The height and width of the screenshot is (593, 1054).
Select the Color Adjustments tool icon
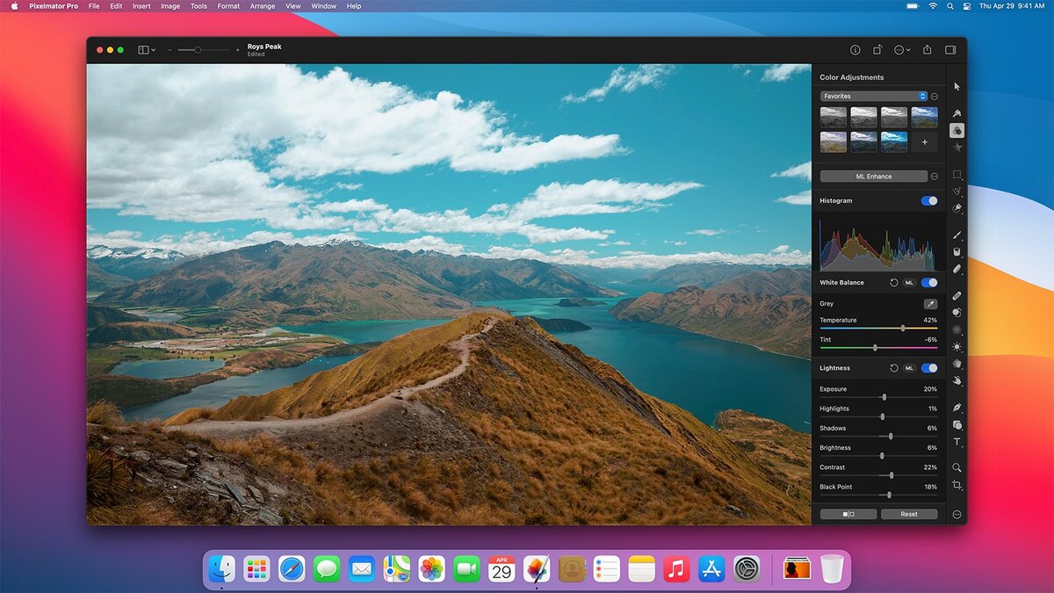(x=957, y=130)
